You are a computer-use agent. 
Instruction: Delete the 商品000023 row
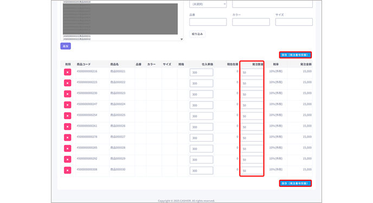pos(68,94)
